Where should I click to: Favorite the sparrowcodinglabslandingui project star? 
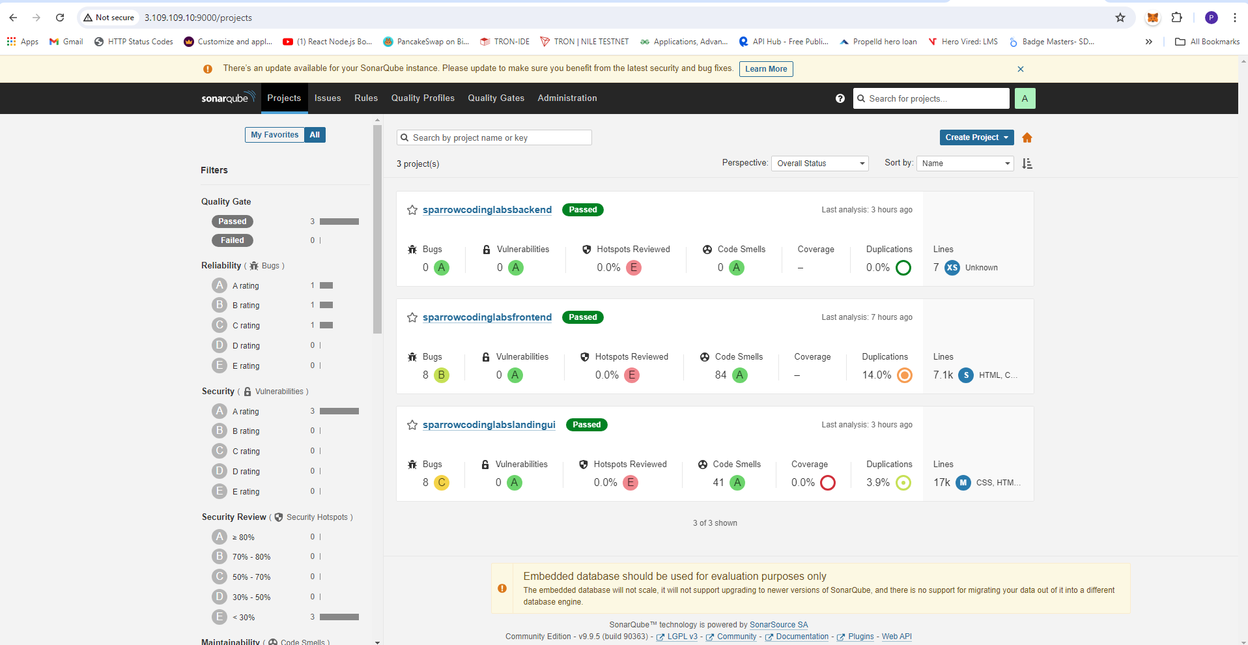point(412,425)
